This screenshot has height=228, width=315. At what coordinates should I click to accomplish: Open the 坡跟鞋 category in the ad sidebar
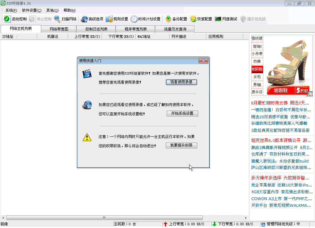257,69
